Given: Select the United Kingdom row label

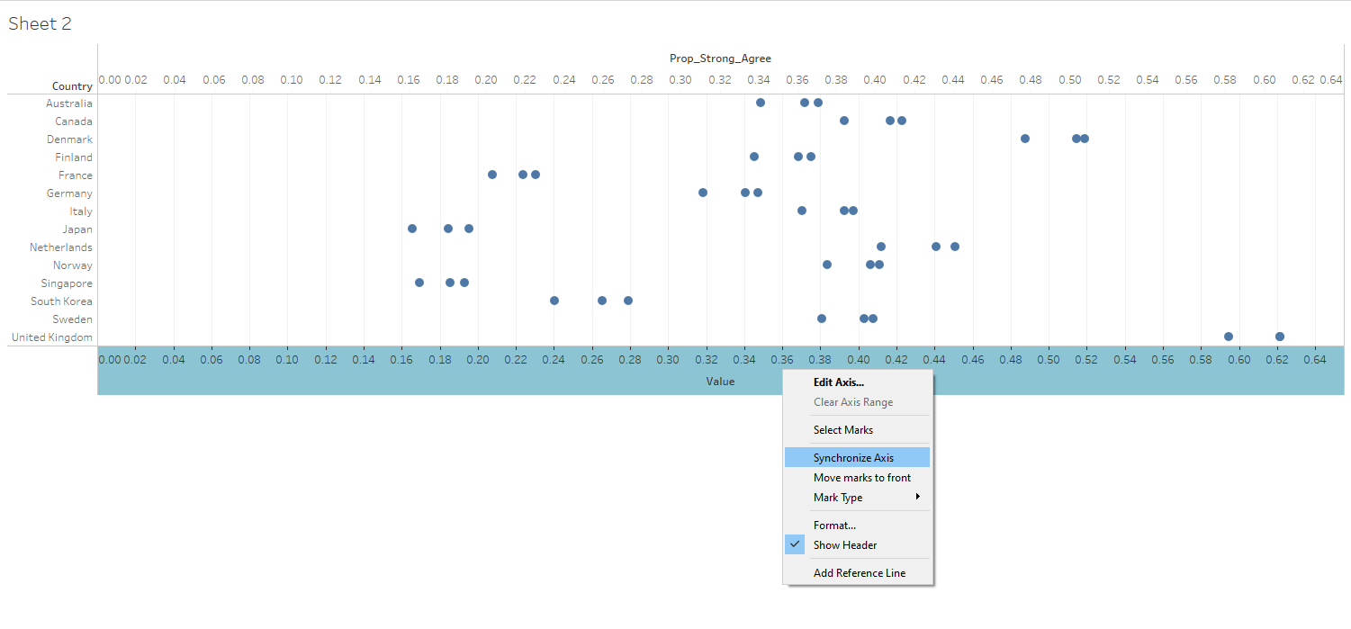Looking at the screenshot, I should click(x=51, y=337).
